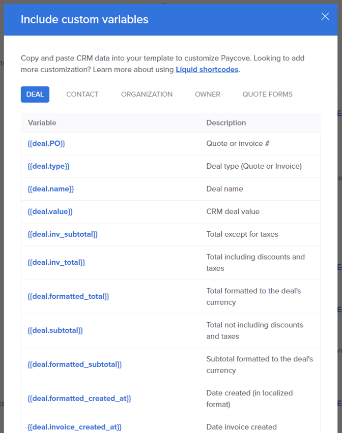342x433 pixels.
Task: Select the {{deal.name}} variable
Action: coord(50,189)
